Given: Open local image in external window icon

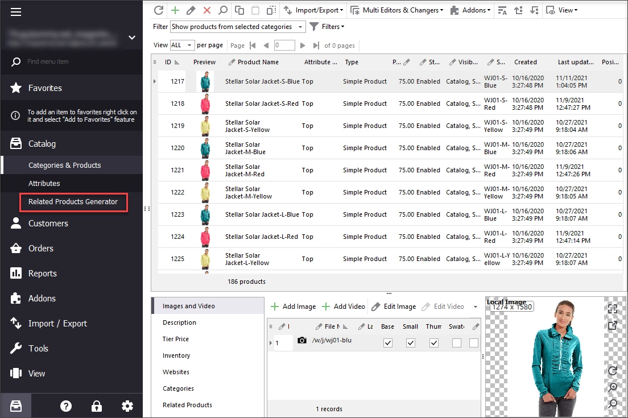Looking at the screenshot, I should click(x=613, y=325).
